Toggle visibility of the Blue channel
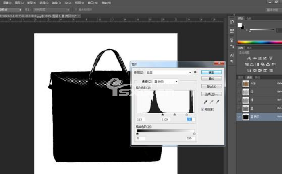 [239, 108]
